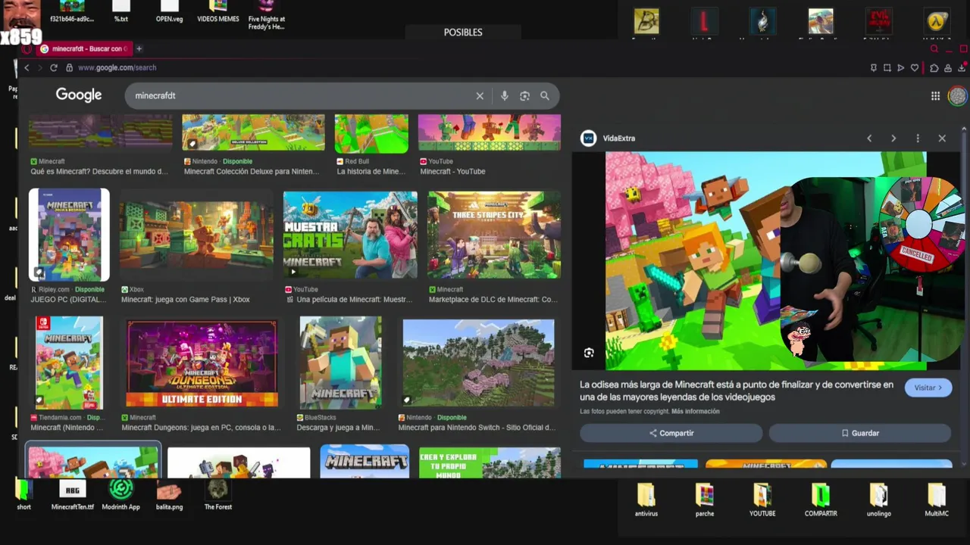Open the parche desktop item
Viewport: 970px width, 545px height.
point(705,500)
